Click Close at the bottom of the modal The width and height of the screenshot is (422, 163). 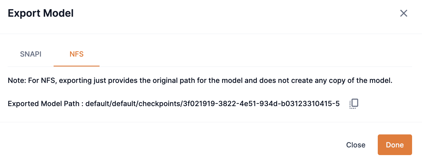(356, 145)
